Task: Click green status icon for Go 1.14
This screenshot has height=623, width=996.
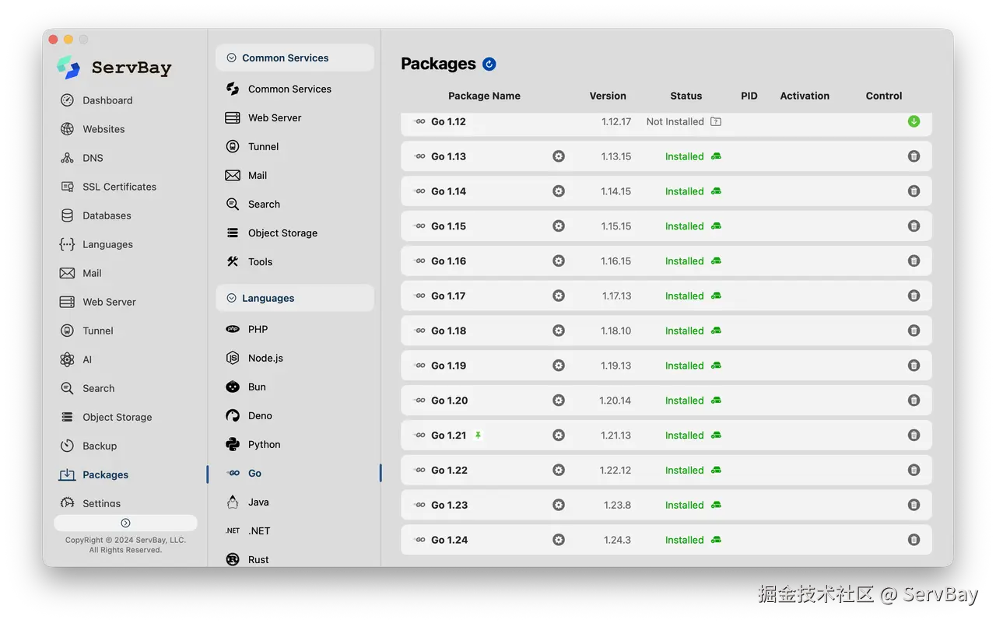Action: pos(716,191)
